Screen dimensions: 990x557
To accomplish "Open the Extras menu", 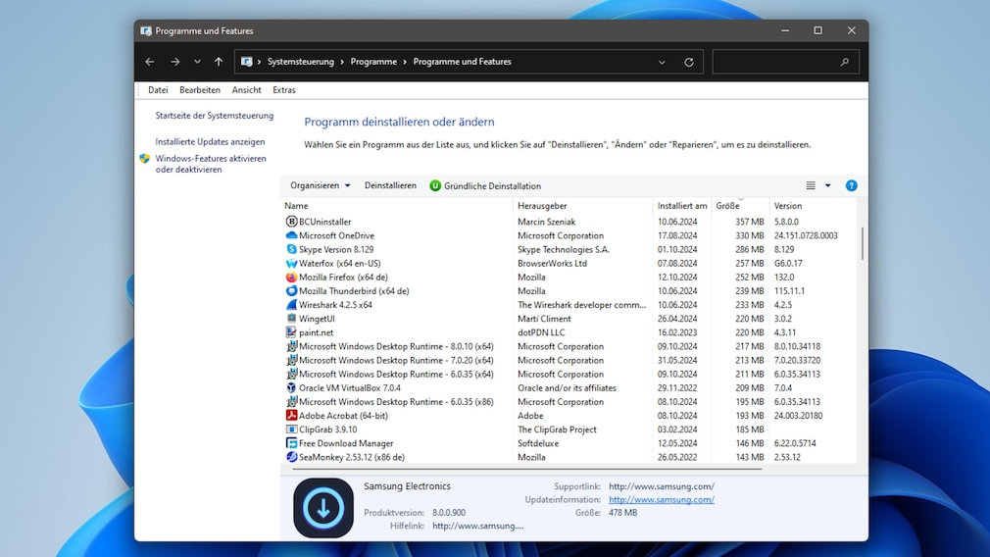I will coord(283,90).
